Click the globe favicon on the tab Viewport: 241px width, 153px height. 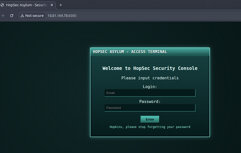pos(2,5)
